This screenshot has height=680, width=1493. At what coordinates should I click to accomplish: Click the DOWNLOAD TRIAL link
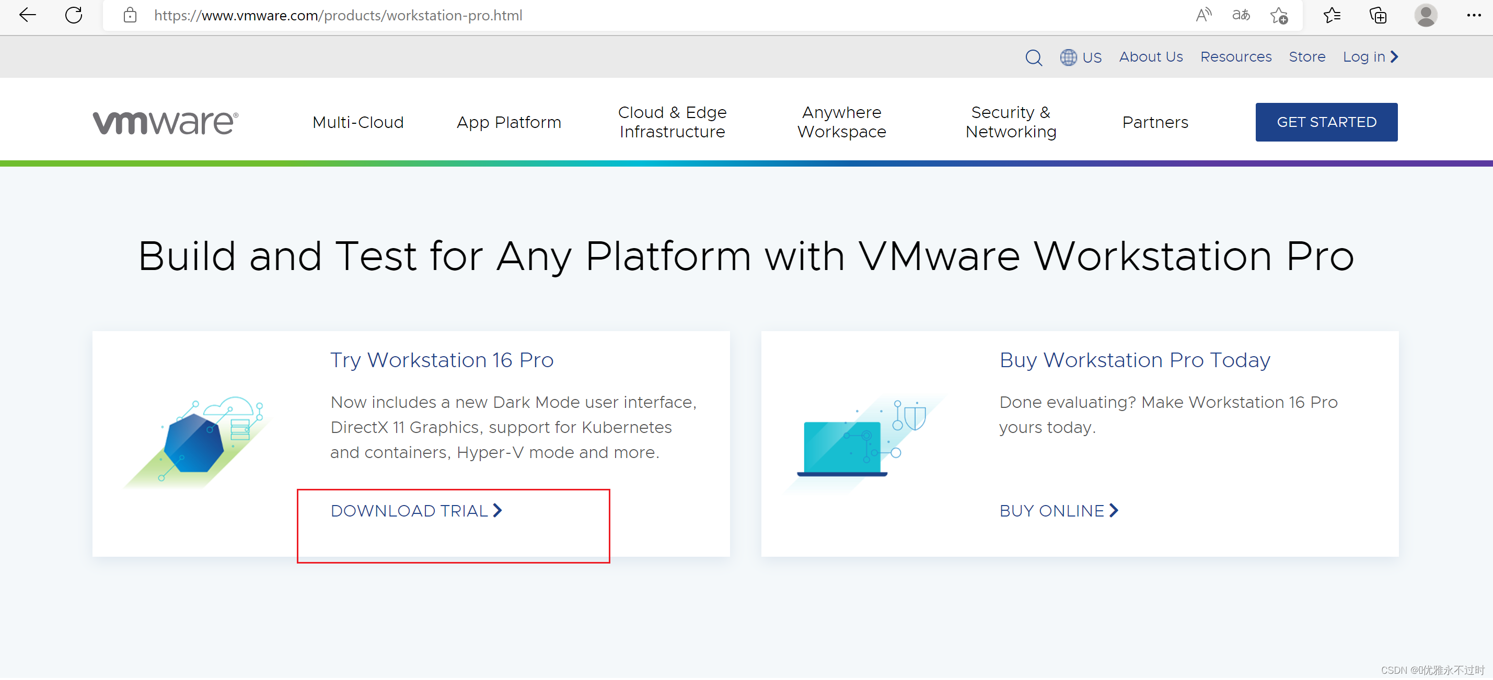coord(416,511)
